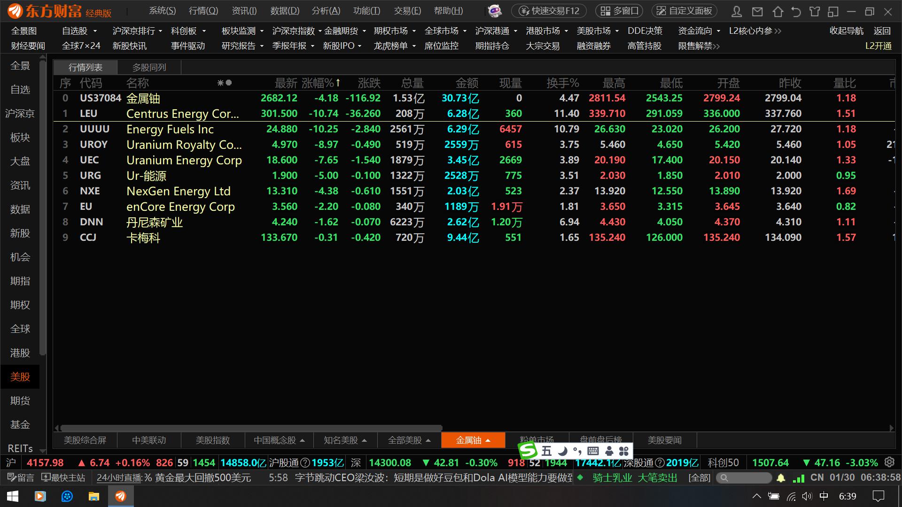
Task: Open the 行情(Q) menu
Action: coord(203,11)
